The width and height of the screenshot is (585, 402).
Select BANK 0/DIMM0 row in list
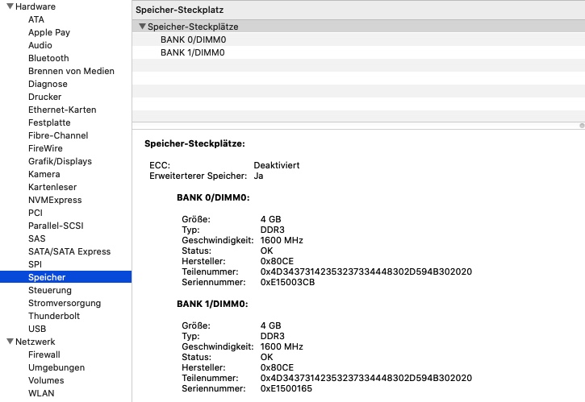[x=192, y=39]
